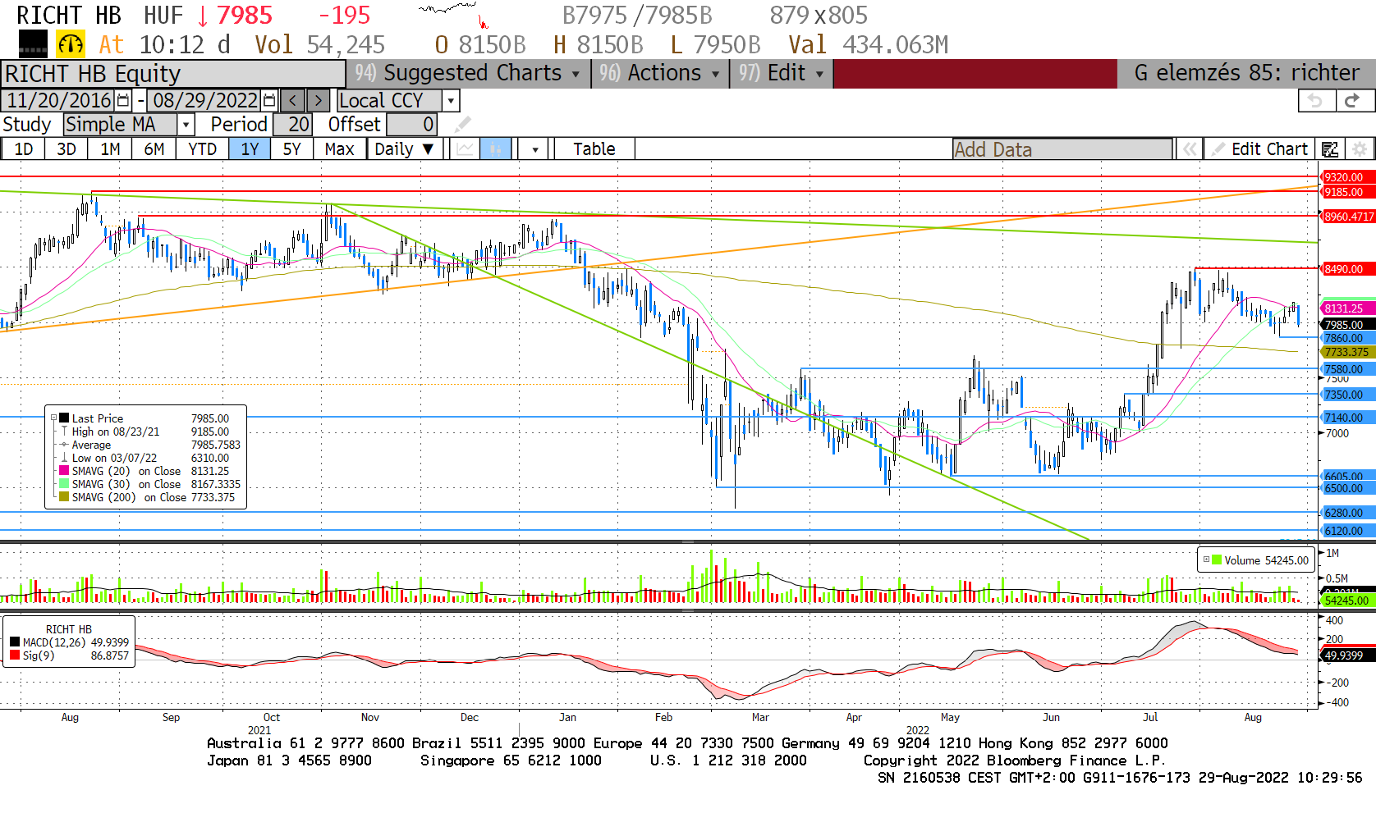Click the start date field 11/20/2016
The width and height of the screenshot is (1376, 813).
coord(59,101)
